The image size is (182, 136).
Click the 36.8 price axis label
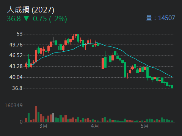17,88
